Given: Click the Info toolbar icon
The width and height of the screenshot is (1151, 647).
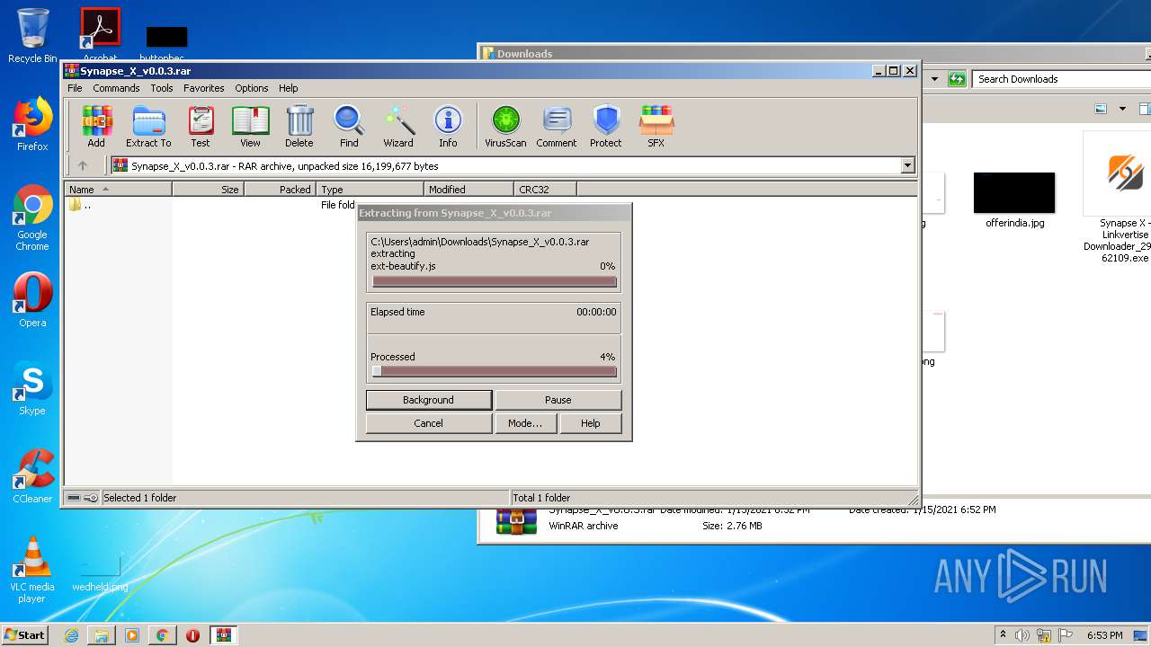Looking at the screenshot, I should 448,126.
